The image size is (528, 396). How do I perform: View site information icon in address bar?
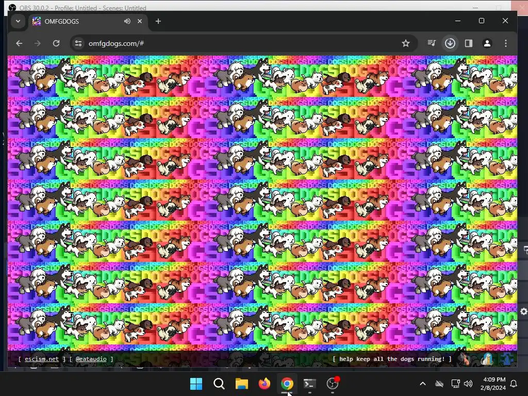(x=78, y=43)
